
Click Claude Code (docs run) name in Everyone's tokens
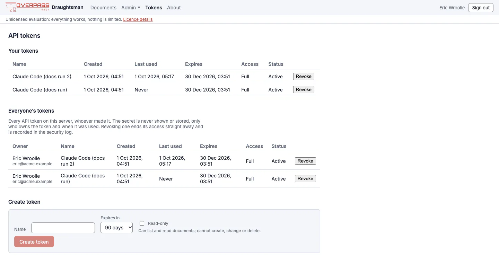pos(83,179)
